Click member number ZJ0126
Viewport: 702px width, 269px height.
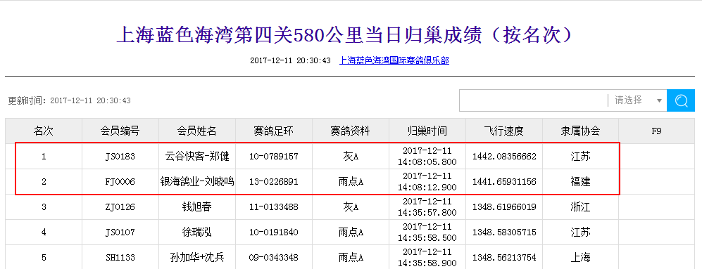point(120,207)
